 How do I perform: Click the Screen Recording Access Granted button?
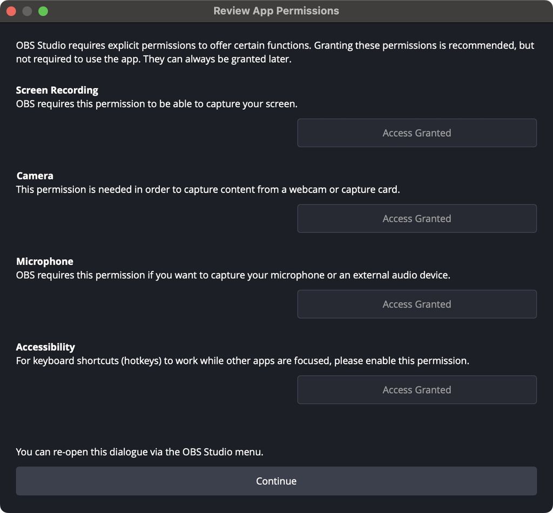click(x=416, y=133)
